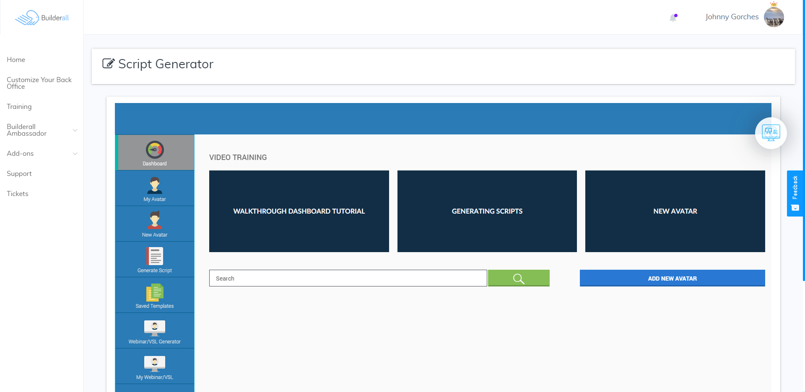The width and height of the screenshot is (805, 392).
Task: Click the notification bell icon
Action: [x=673, y=18]
